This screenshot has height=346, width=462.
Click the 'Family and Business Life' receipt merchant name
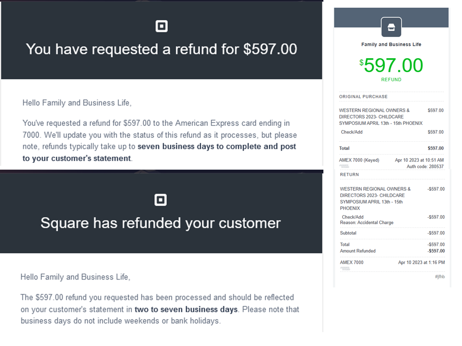(x=391, y=45)
